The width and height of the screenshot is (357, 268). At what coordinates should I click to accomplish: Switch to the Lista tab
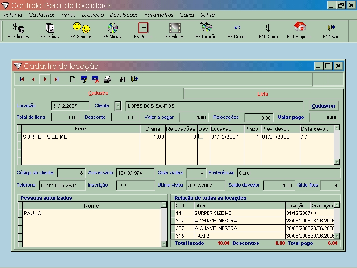tap(263, 94)
